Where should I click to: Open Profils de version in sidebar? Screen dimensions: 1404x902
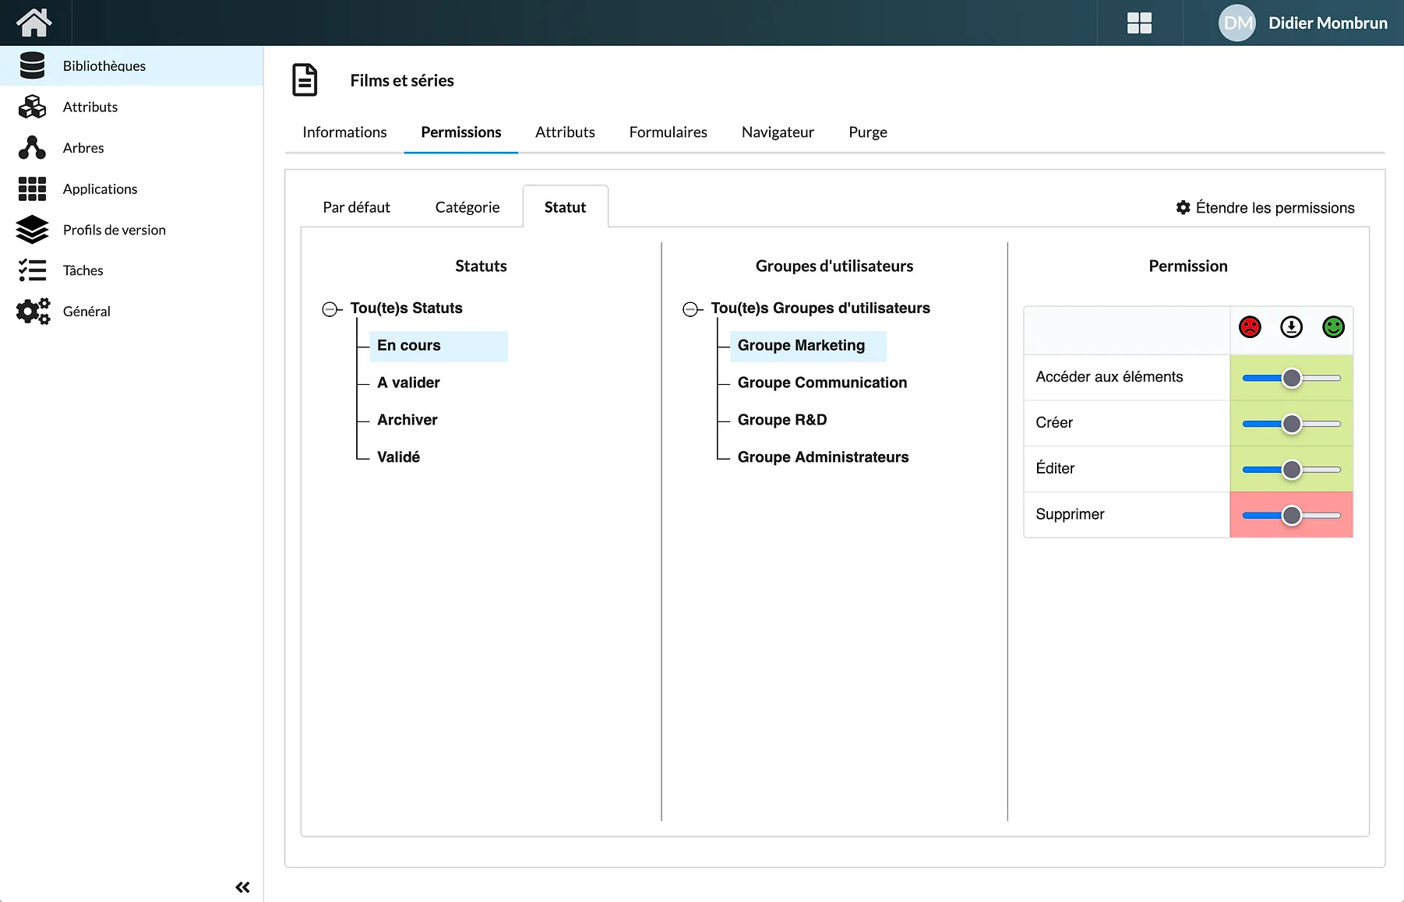[x=132, y=230]
